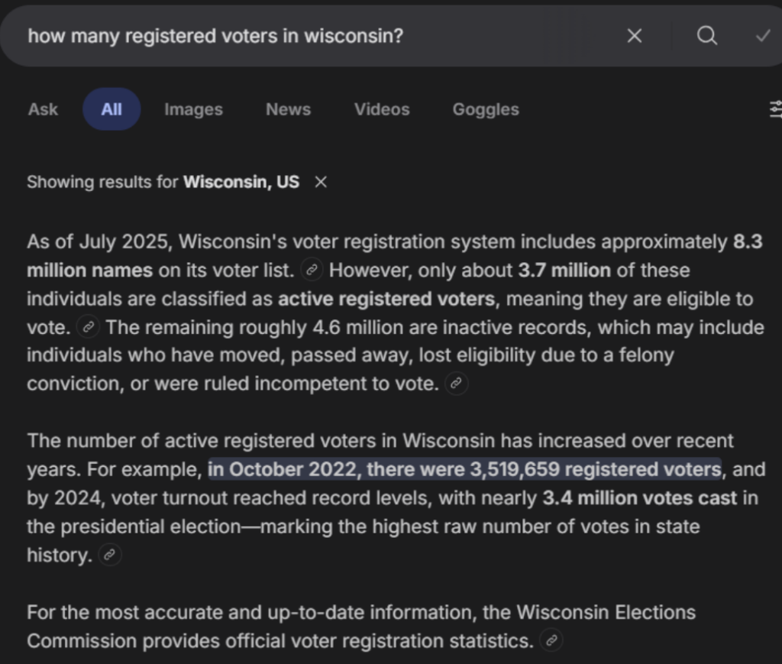782x664 pixels.
Task: Select the All results tab
Action: pyautogui.click(x=111, y=109)
